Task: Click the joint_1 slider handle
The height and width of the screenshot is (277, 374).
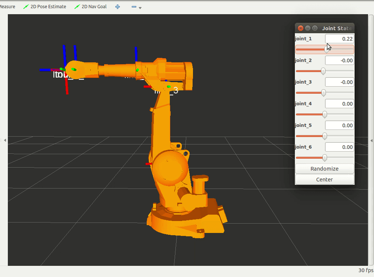Action: 327,50
